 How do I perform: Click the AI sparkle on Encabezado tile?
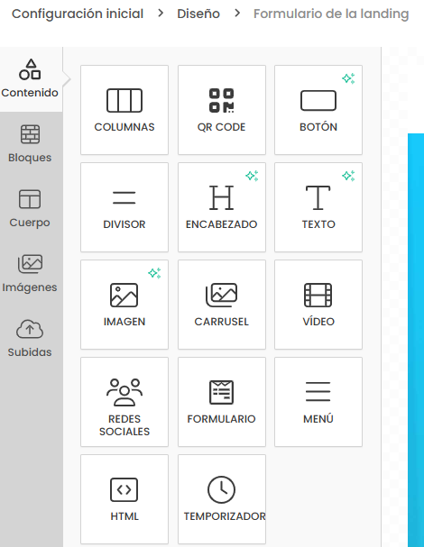tap(252, 176)
